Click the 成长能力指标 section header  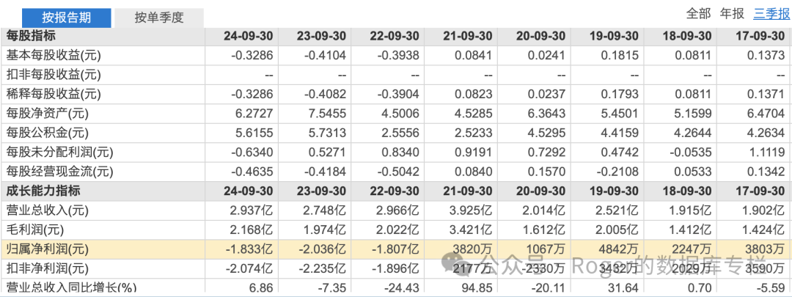click(x=43, y=191)
